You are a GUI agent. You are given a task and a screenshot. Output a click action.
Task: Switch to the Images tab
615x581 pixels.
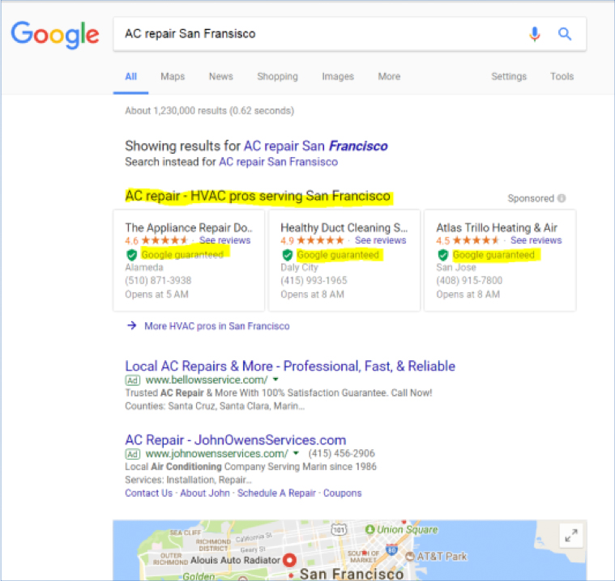338,76
